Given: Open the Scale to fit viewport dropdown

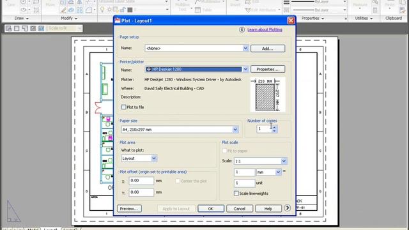Looking at the screenshot, I should click(x=79, y=28).
